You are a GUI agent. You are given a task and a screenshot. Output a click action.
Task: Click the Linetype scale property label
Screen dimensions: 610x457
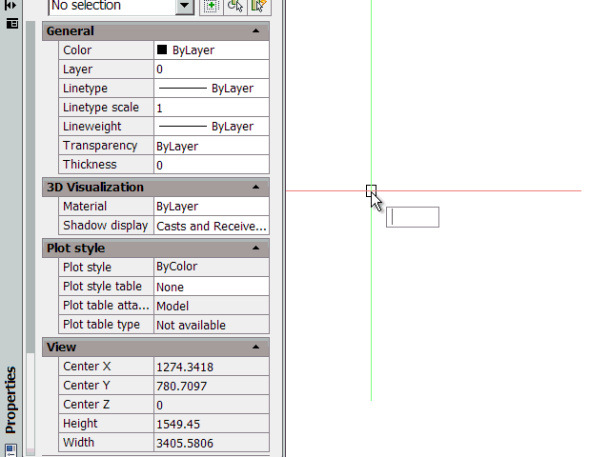pos(101,108)
